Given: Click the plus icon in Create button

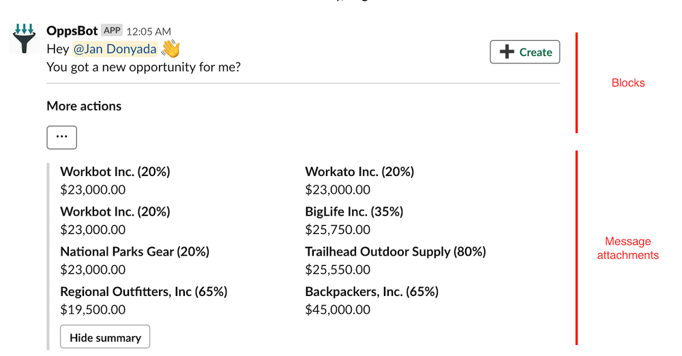Looking at the screenshot, I should point(507,52).
